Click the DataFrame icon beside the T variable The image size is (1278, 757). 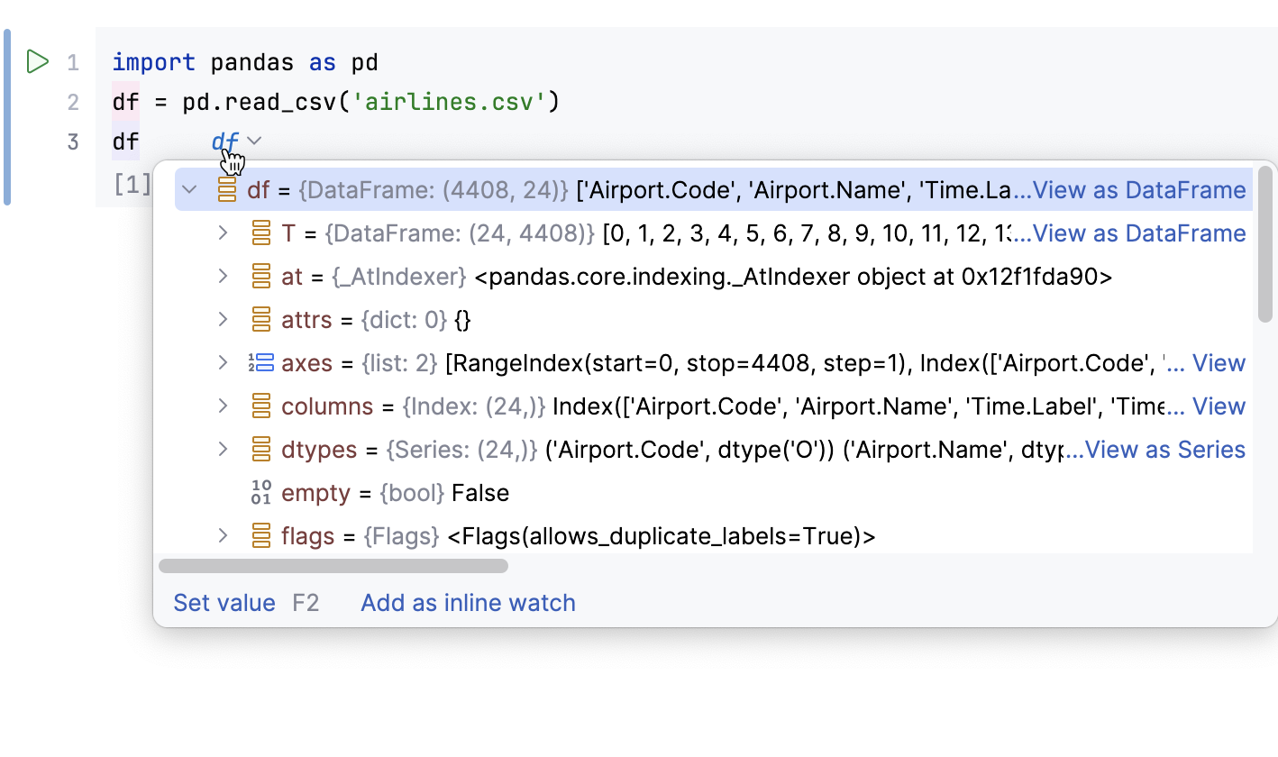pos(260,233)
